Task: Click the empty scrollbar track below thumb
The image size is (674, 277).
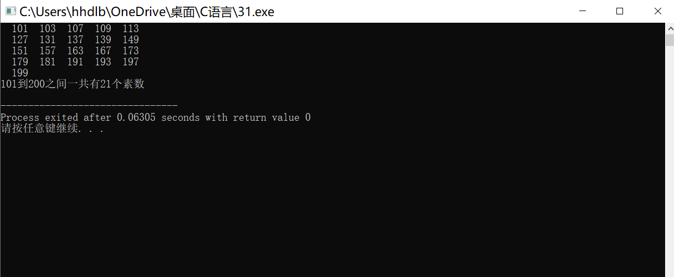Action: click(x=669, y=161)
